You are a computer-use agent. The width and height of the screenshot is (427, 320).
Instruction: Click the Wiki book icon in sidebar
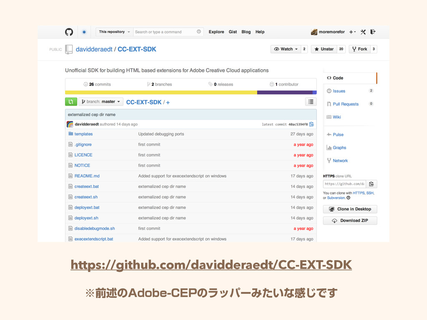pyautogui.click(x=329, y=117)
